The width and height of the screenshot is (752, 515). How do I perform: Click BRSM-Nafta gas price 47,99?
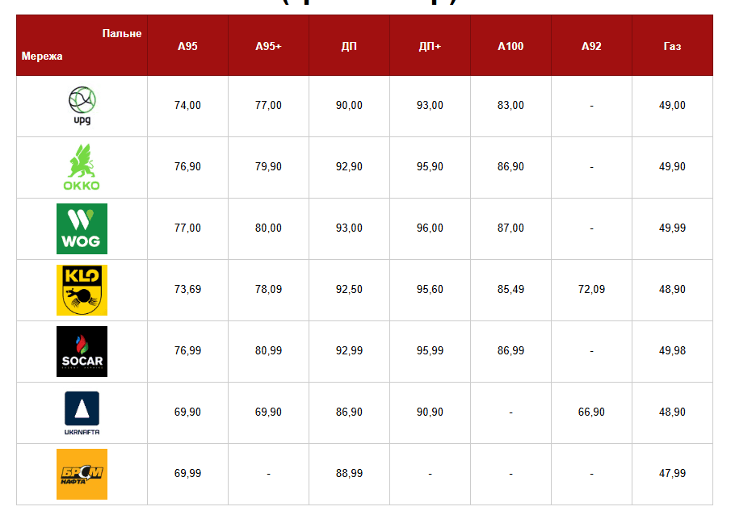tap(672, 474)
